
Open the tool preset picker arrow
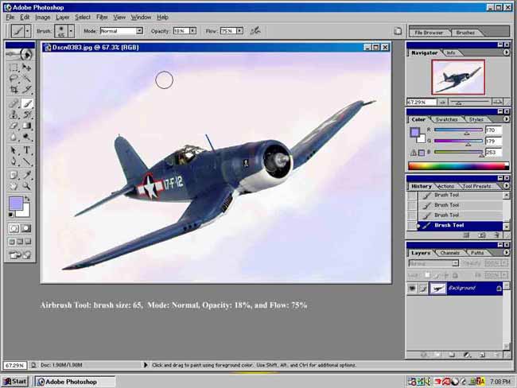28,31
